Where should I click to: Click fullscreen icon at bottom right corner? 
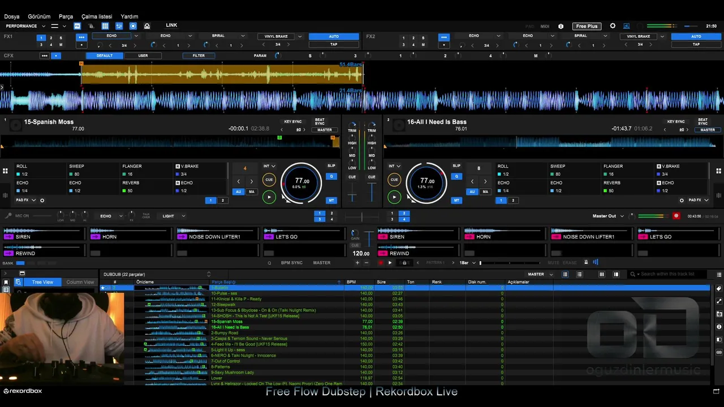pyautogui.click(x=716, y=391)
